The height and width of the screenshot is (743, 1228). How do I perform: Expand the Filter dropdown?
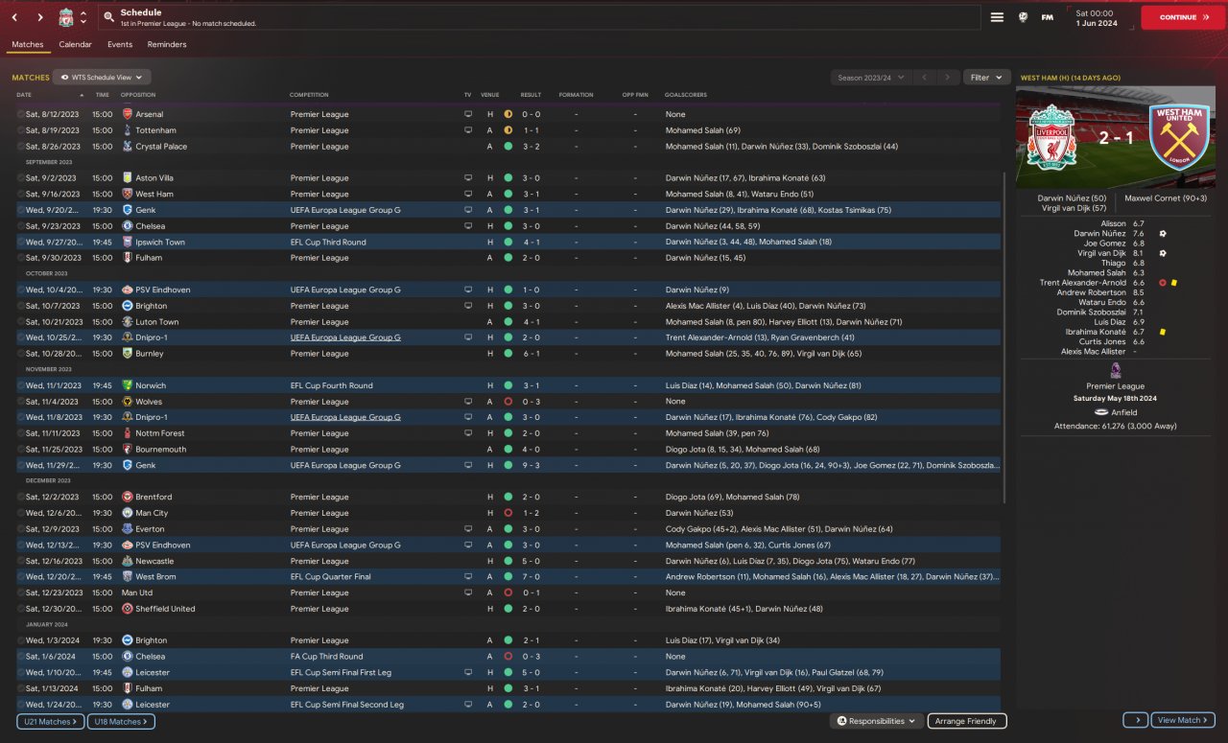pos(985,78)
